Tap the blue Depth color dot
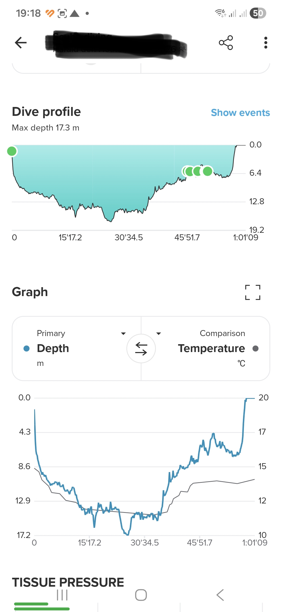Viewport: 282px width, 612px height. tap(26, 348)
